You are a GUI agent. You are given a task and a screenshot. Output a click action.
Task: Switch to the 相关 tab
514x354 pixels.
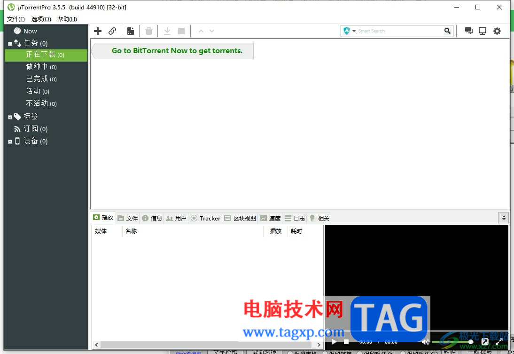click(x=319, y=218)
